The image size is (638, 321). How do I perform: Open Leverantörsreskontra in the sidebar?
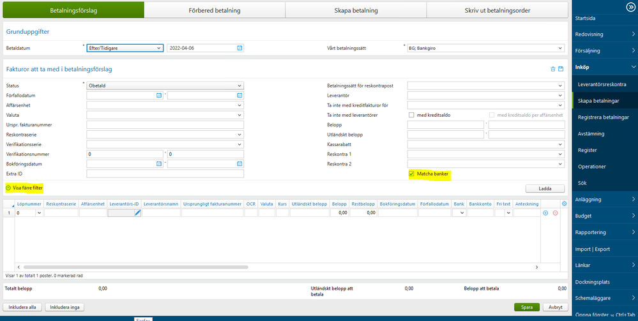(x=602, y=84)
